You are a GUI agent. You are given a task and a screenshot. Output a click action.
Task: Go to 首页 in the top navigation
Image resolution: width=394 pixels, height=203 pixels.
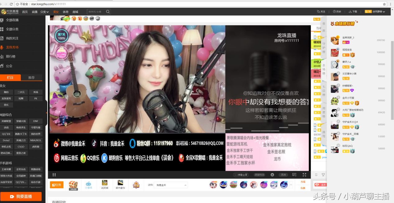tap(25, 12)
